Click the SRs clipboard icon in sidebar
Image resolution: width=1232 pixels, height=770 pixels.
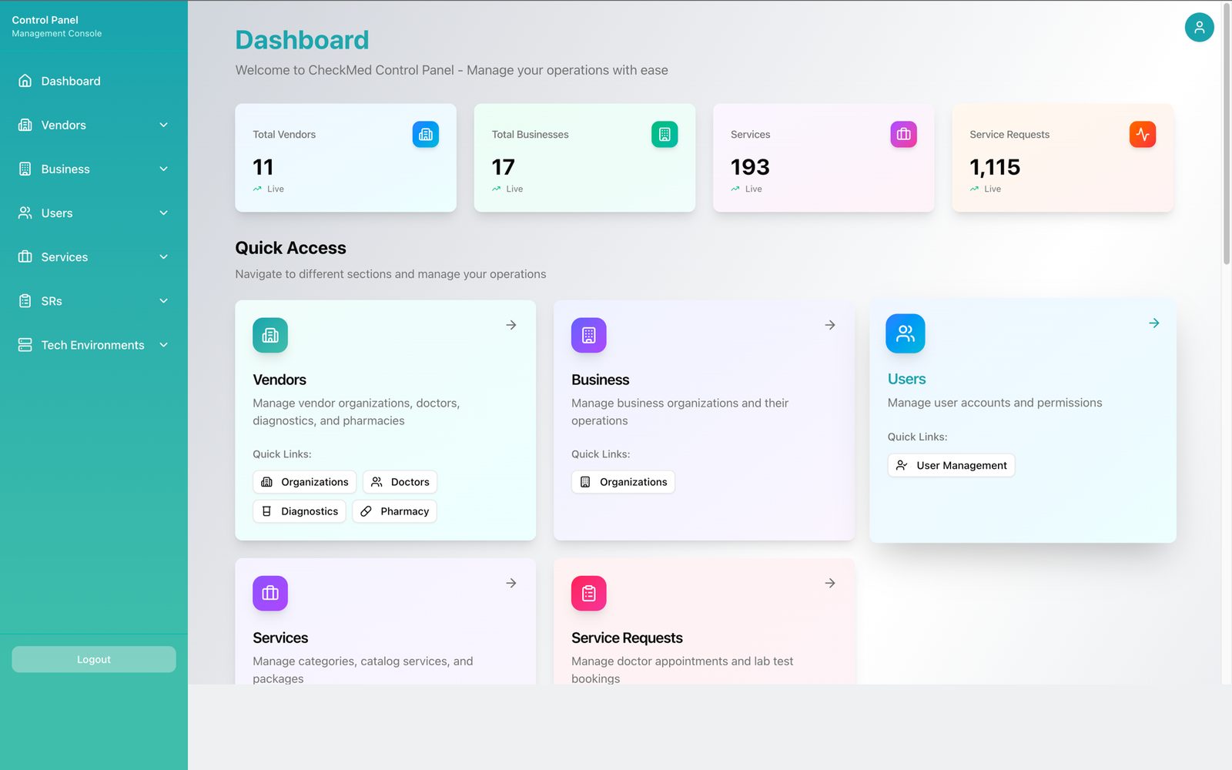pos(25,301)
